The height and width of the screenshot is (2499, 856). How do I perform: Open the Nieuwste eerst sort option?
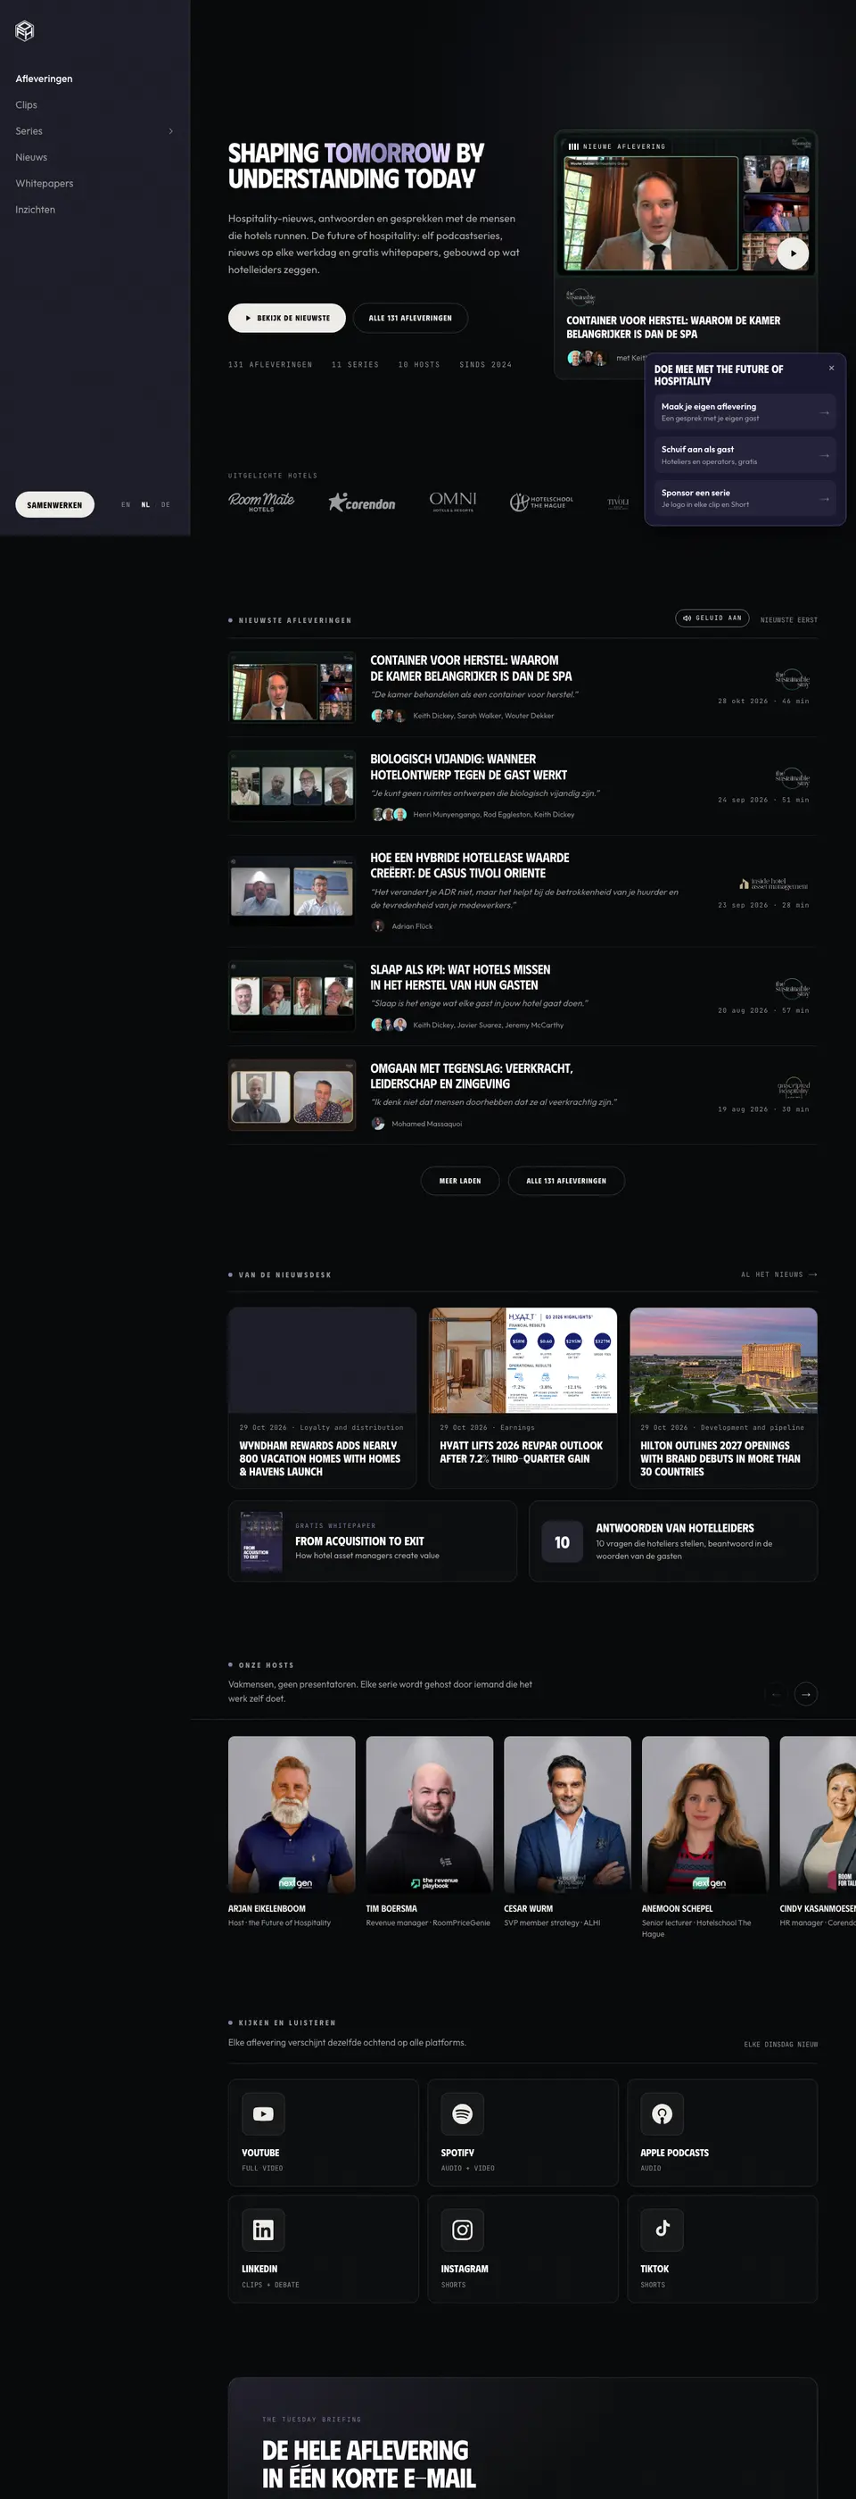tap(788, 619)
